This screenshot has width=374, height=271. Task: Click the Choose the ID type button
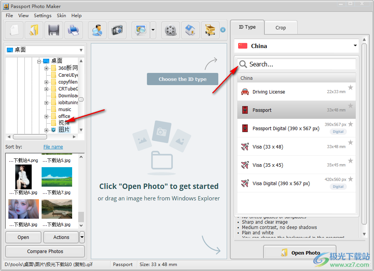[182, 79]
